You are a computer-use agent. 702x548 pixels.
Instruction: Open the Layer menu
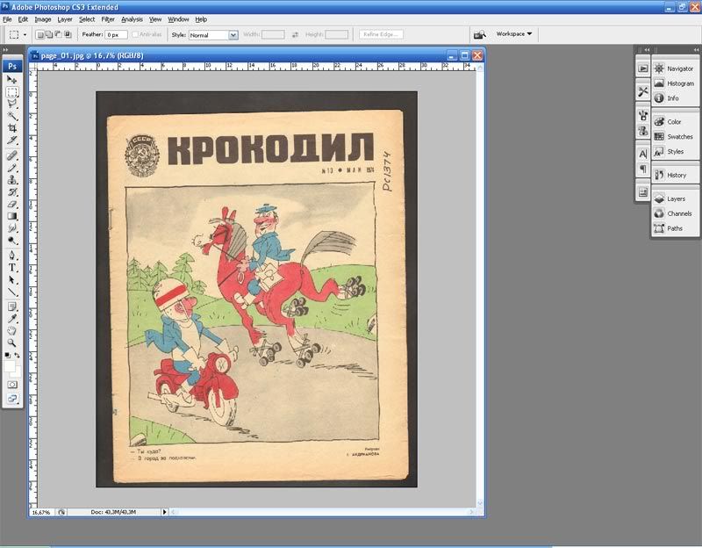65,19
